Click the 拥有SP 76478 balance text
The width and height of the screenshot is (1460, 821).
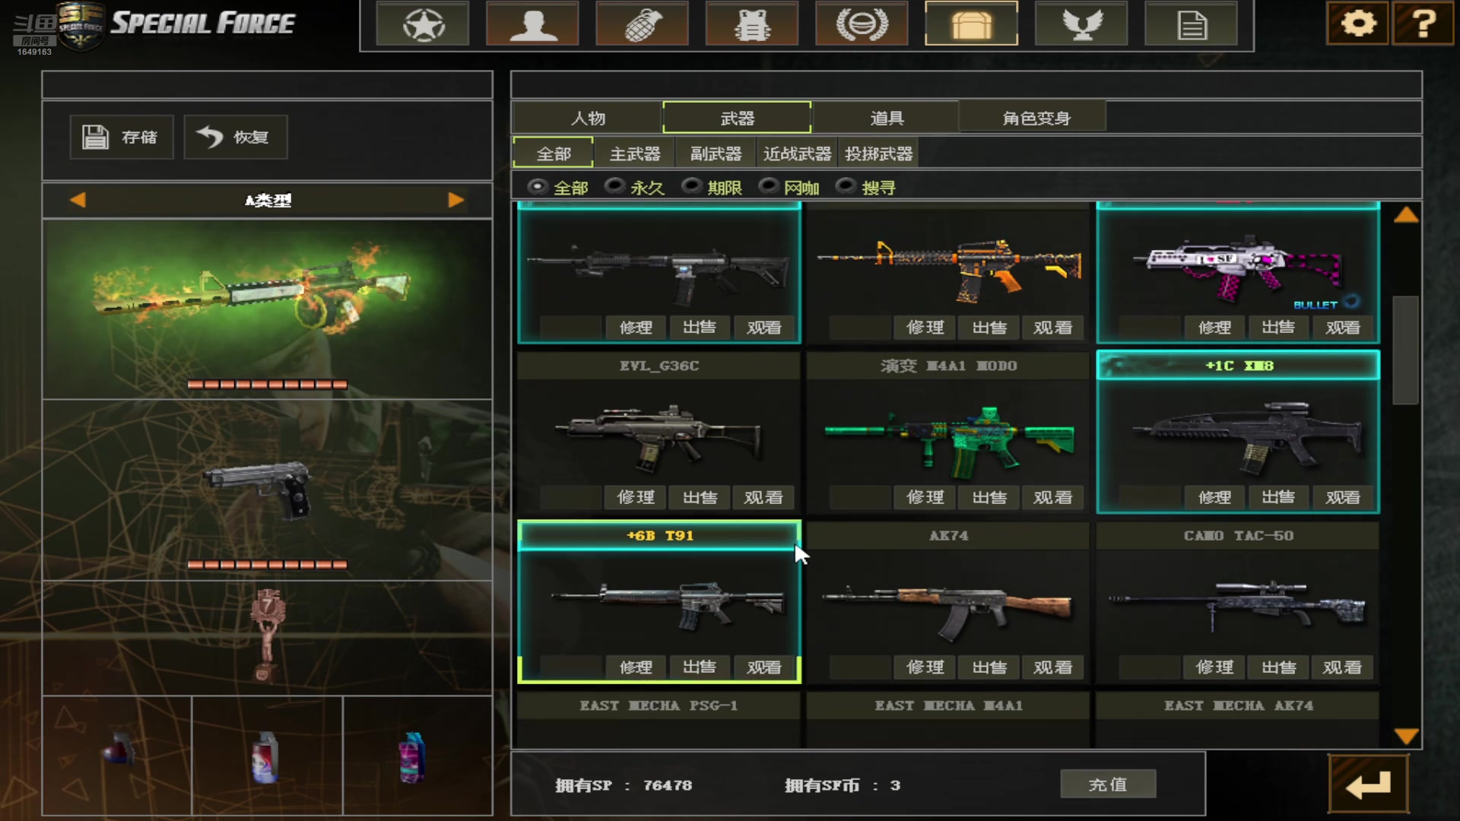coord(624,785)
